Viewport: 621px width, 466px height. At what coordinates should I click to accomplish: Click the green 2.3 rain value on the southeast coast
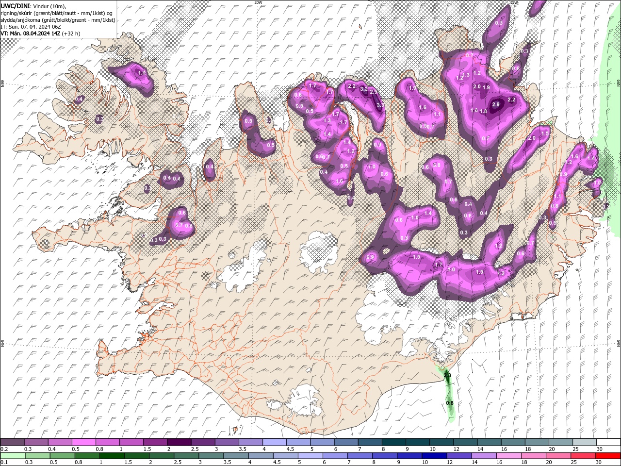pyautogui.click(x=447, y=375)
